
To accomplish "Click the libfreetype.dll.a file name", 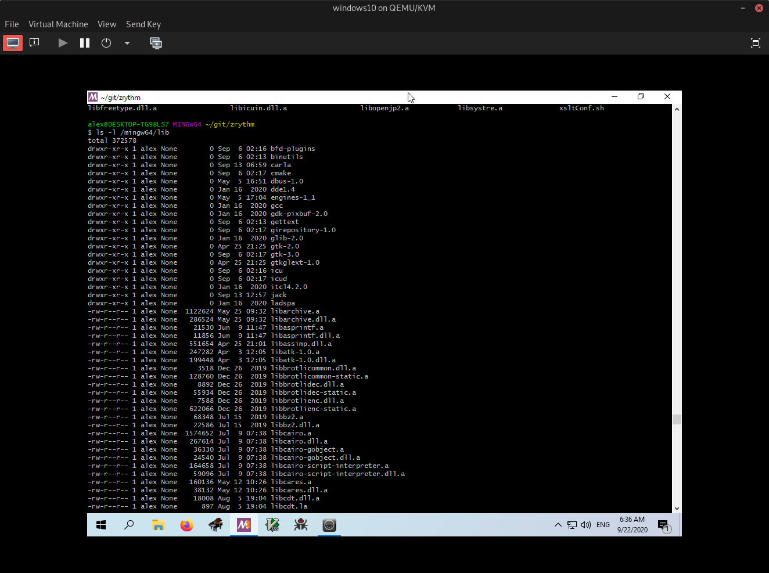I will [x=123, y=108].
